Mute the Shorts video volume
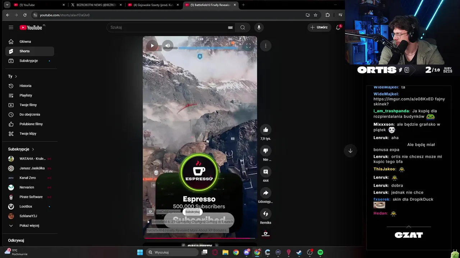 coord(168,46)
